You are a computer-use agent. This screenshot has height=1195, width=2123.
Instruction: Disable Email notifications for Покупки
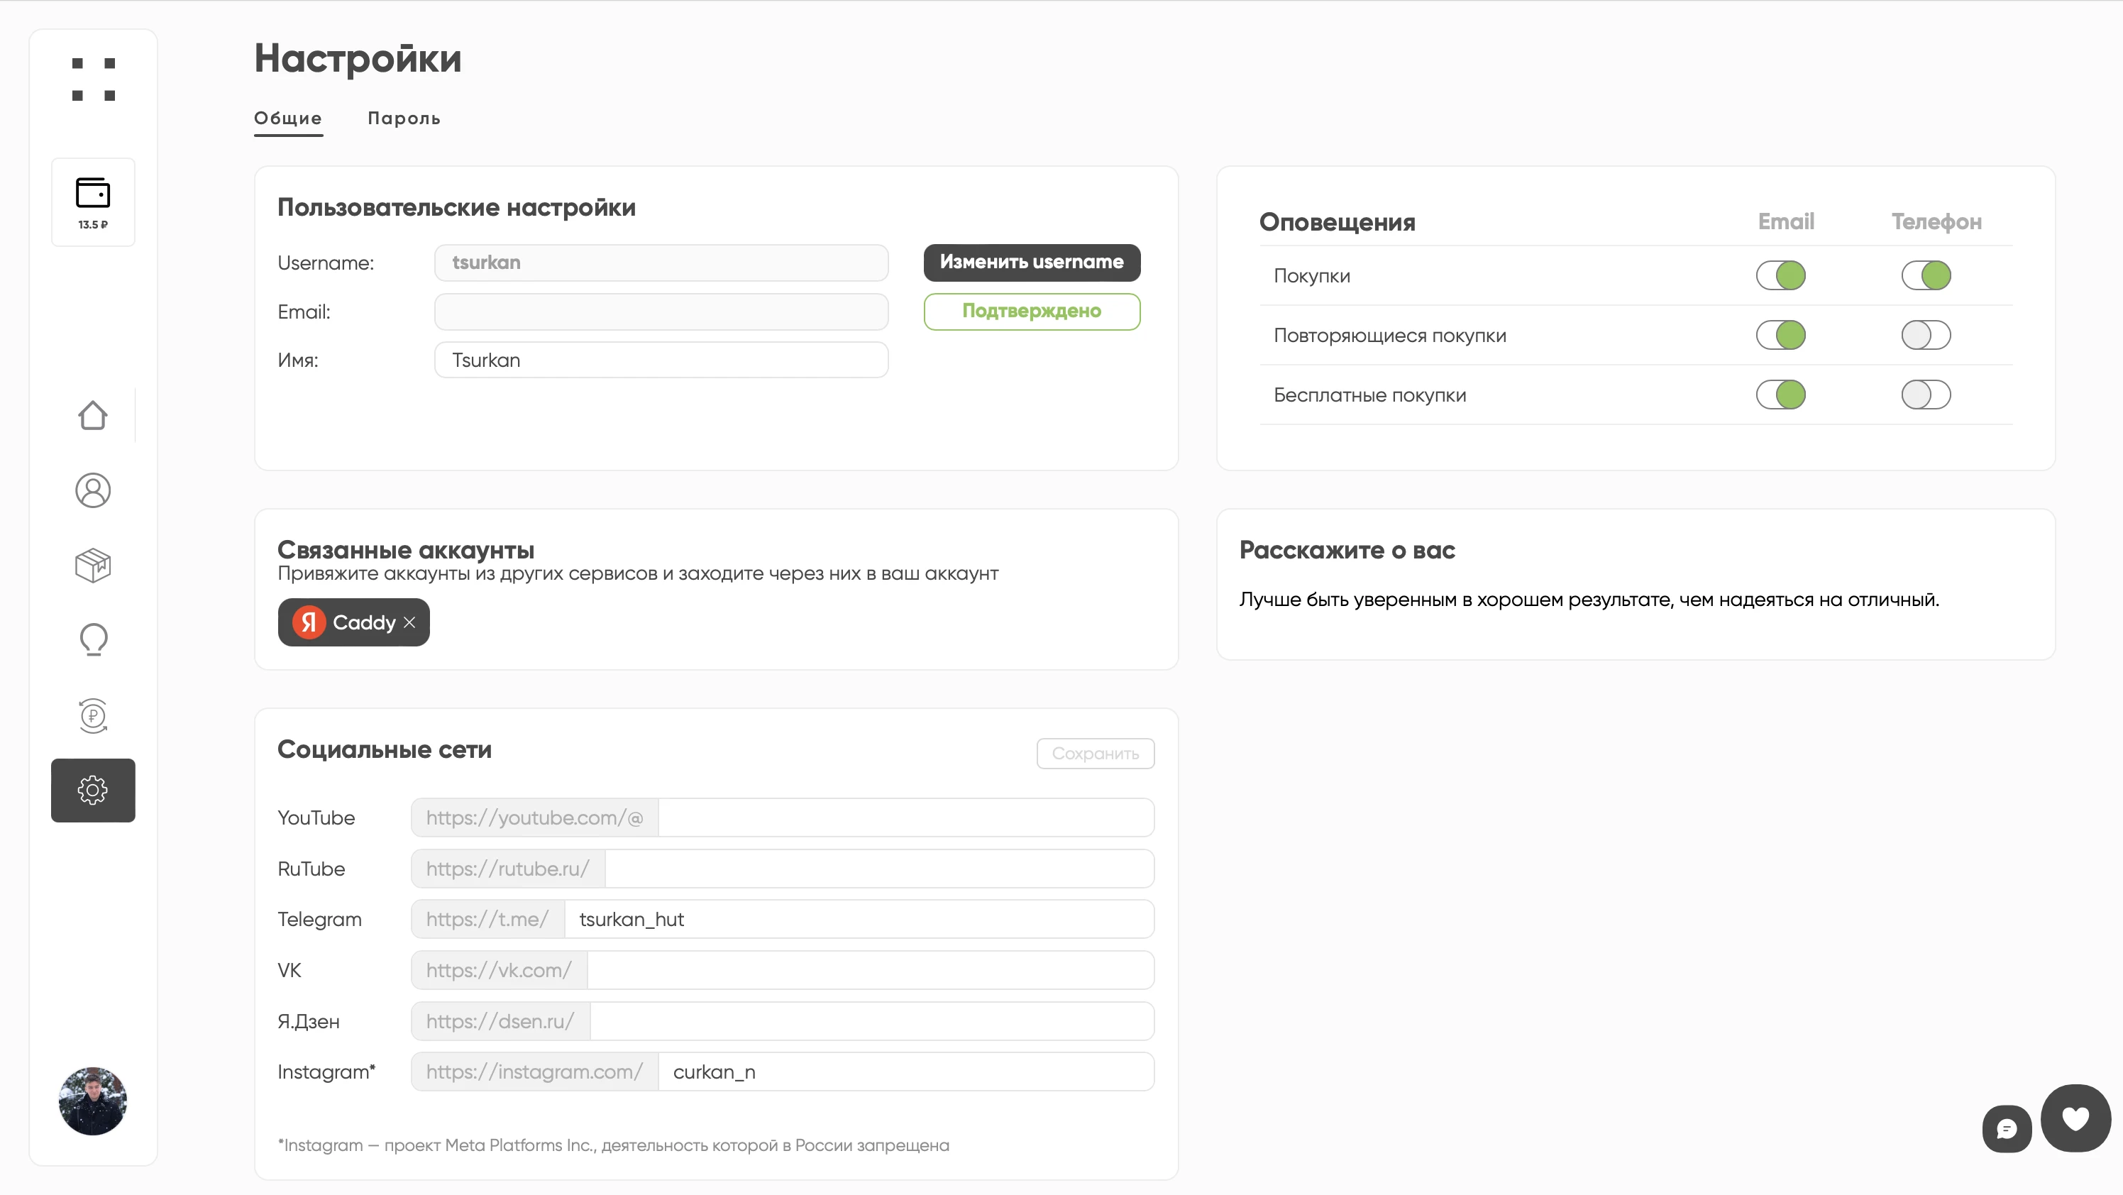pyautogui.click(x=1780, y=275)
